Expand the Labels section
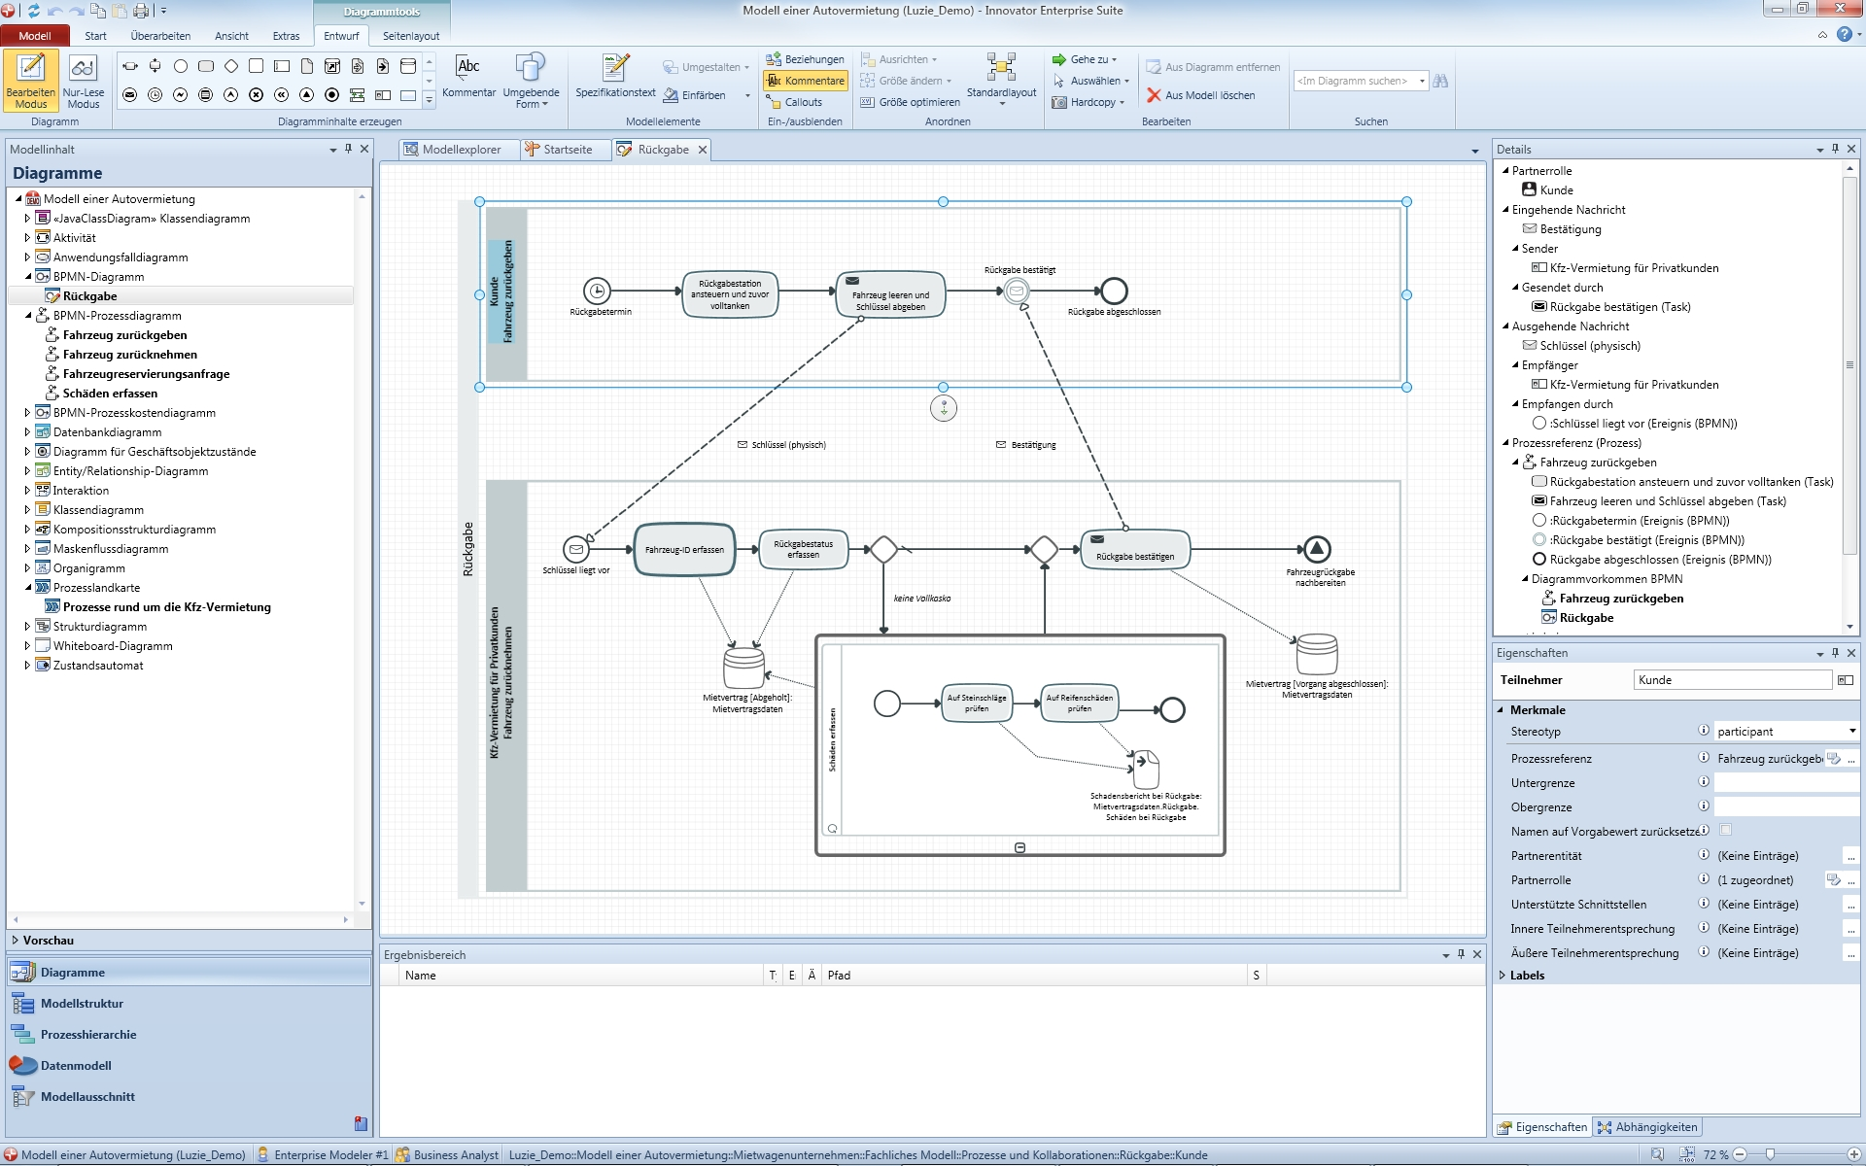This screenshot has height=1166, width=1866. tap(1503, 976)
